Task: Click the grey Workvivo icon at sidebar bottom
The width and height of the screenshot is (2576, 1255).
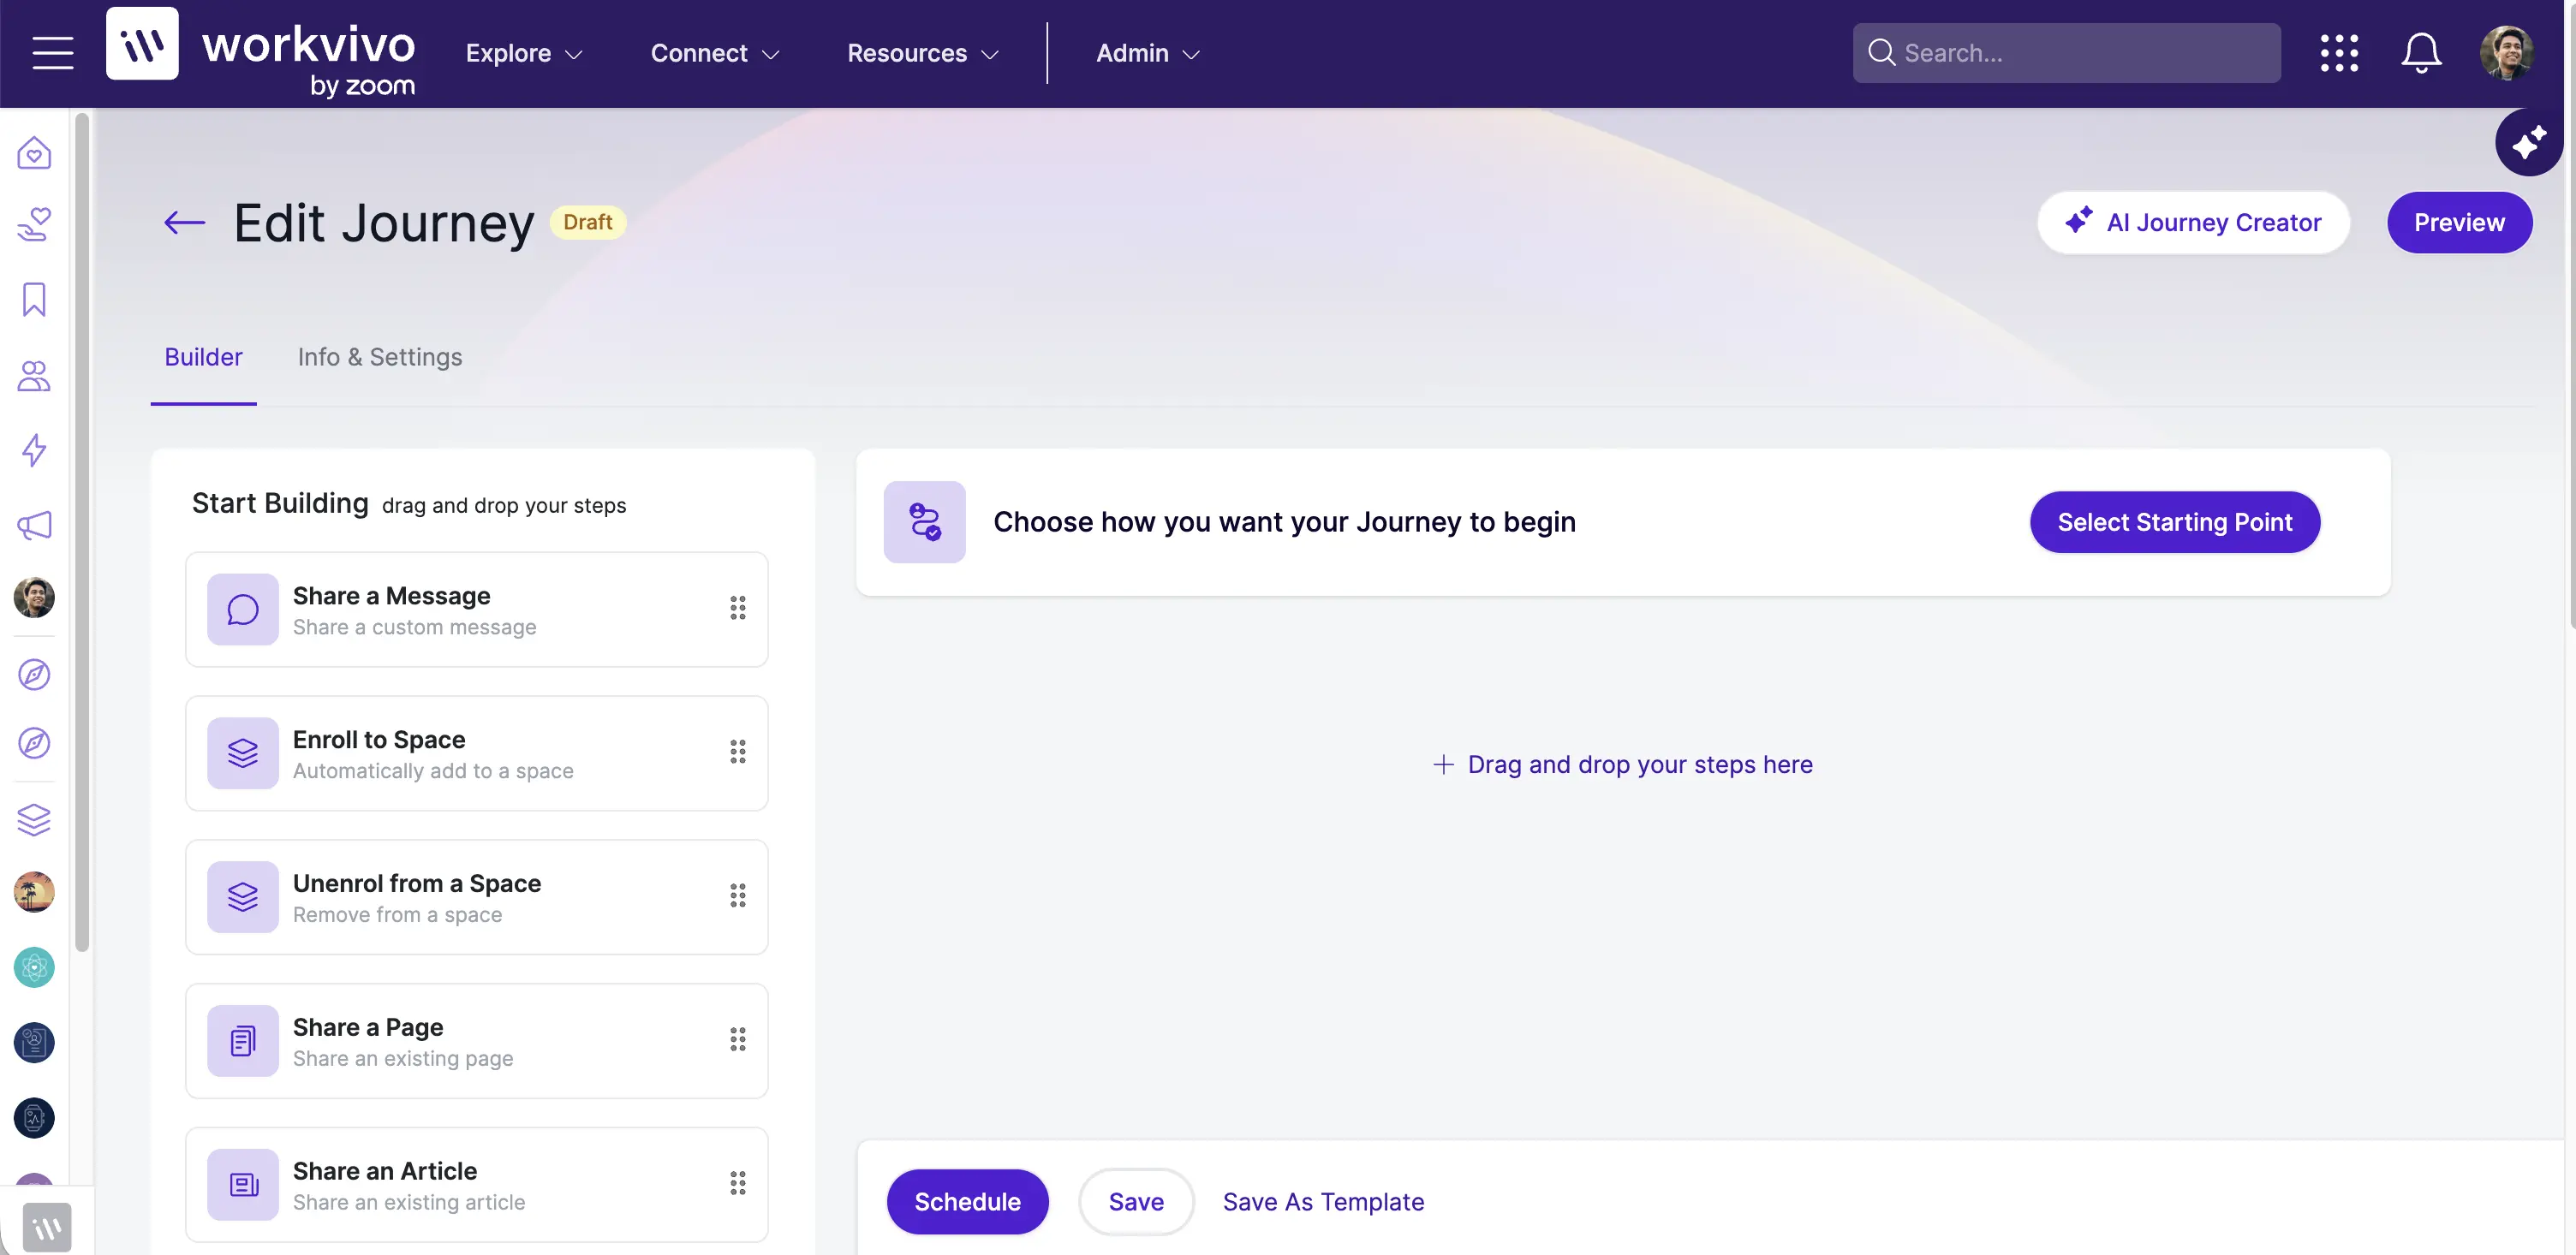Action: click(x=47, y=1227)
